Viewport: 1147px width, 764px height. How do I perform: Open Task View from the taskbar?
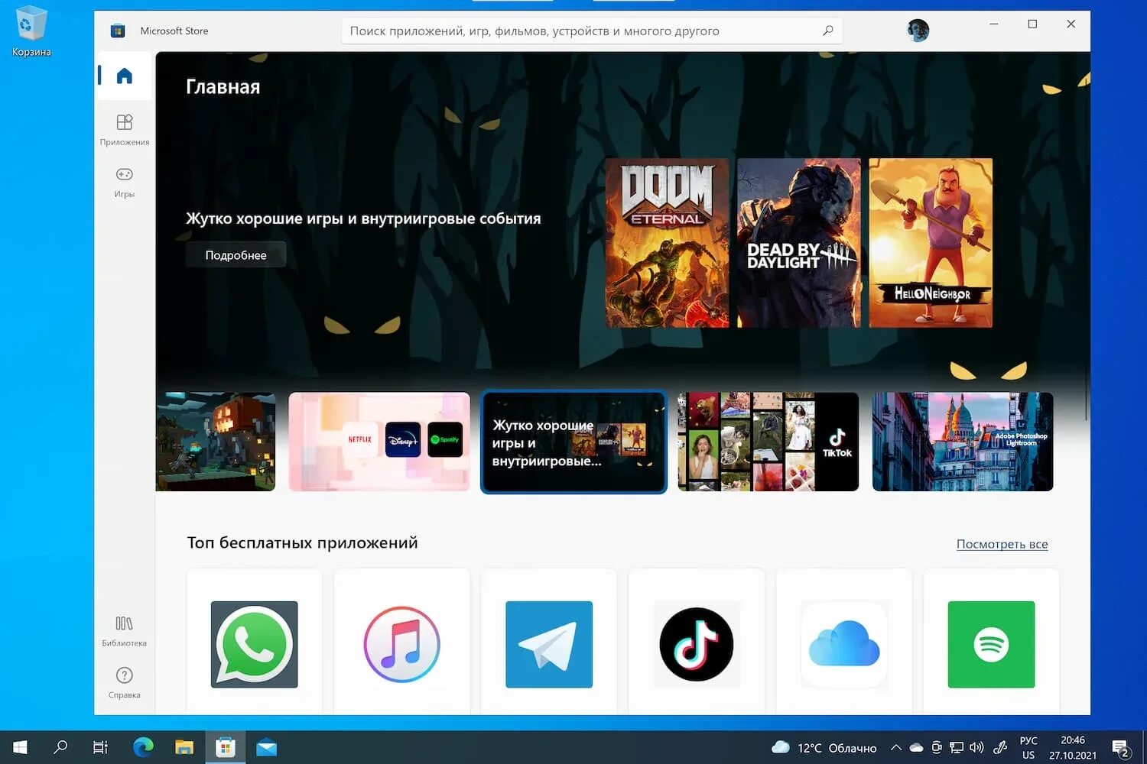(100, 747)
